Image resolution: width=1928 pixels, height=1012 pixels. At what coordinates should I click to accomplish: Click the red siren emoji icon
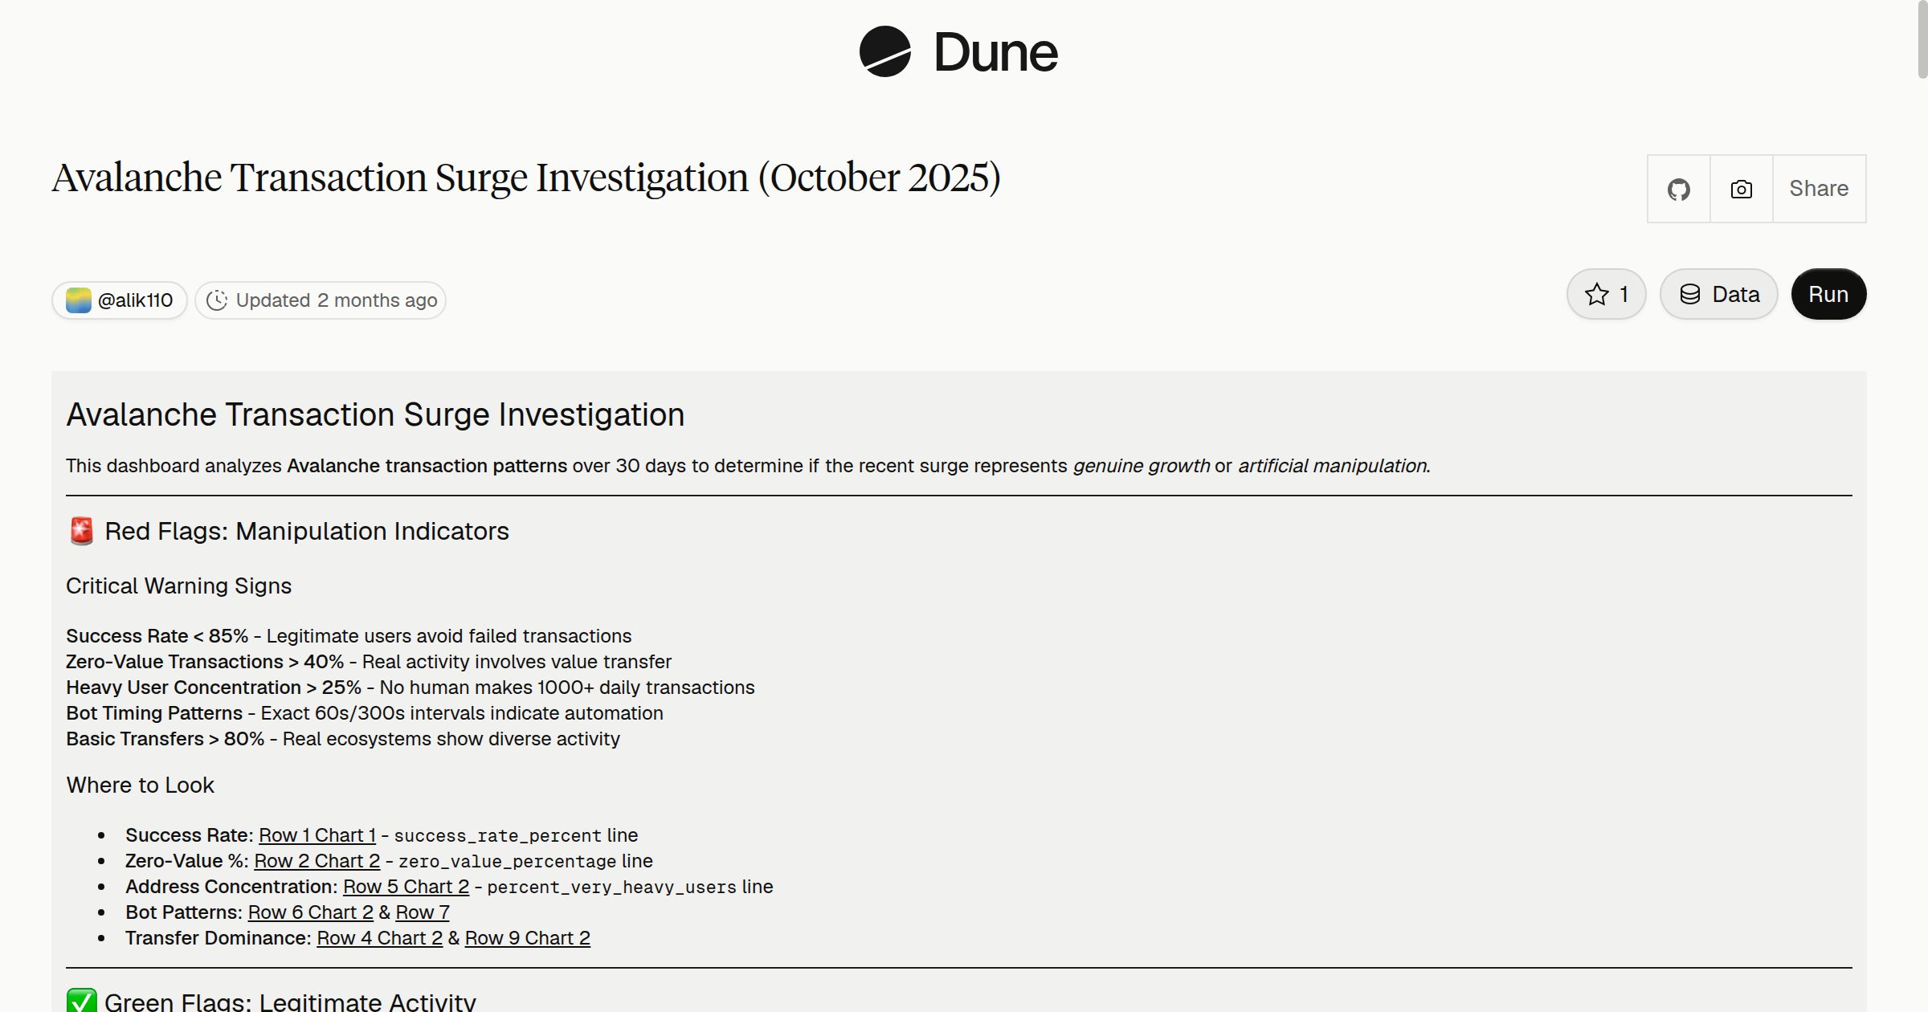pyautogui.click(x=81, y=531)
